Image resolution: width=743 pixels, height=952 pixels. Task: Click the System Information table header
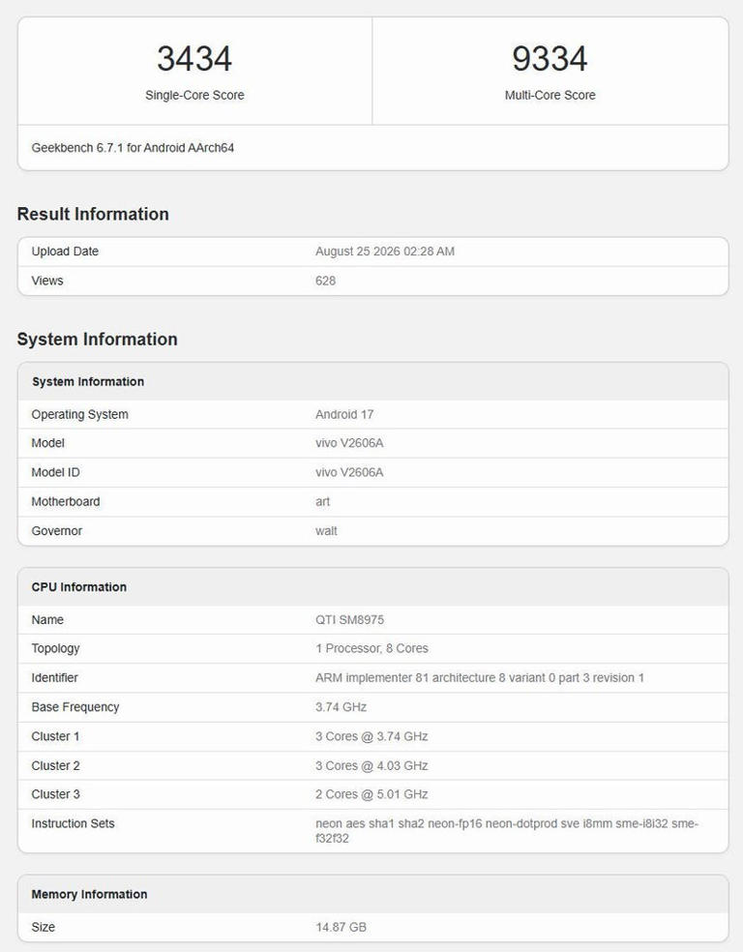click(88, 381)
